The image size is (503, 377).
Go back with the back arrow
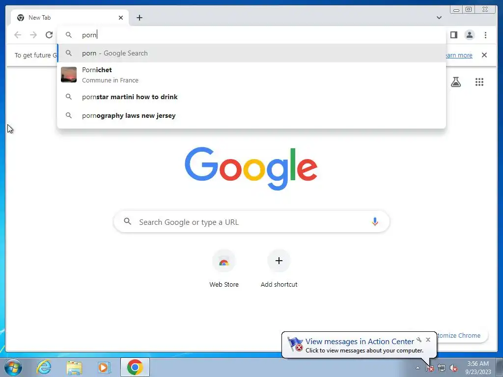(18, 35)
